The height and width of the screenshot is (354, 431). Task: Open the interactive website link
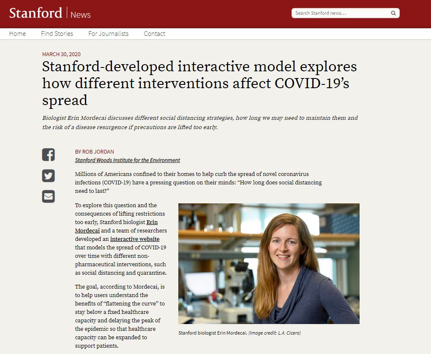(x=135, y=239)
